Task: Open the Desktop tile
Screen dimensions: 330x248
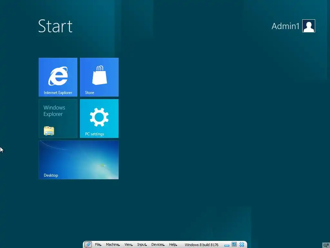Action: coord(79,160)
